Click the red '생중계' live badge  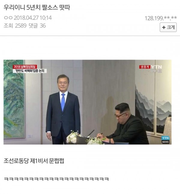pos(145,67)
